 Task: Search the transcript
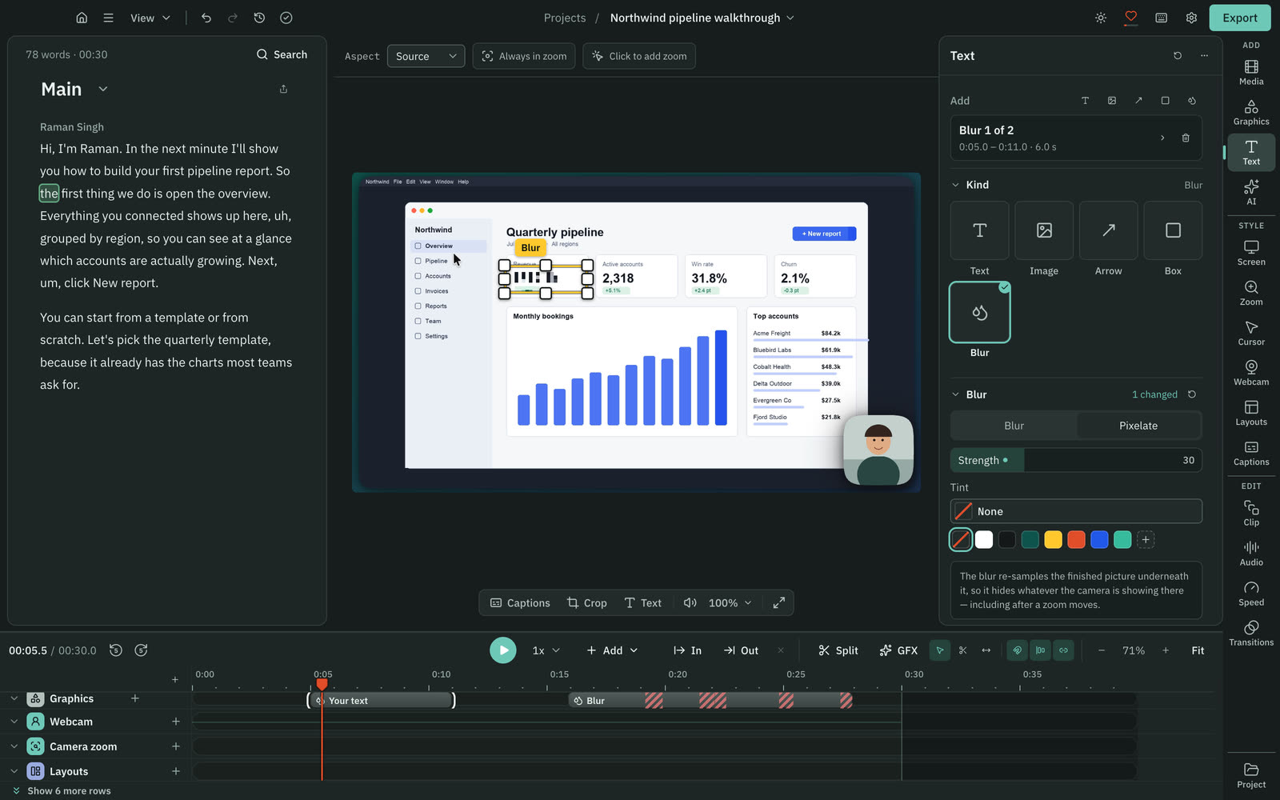click(x=282, y=54)
